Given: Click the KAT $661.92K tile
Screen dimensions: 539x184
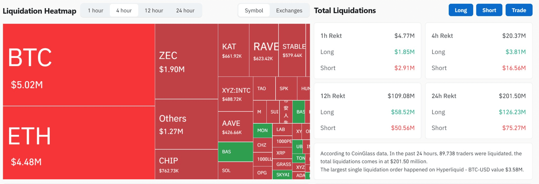Looking at the screenshot, I should [233, 50].
